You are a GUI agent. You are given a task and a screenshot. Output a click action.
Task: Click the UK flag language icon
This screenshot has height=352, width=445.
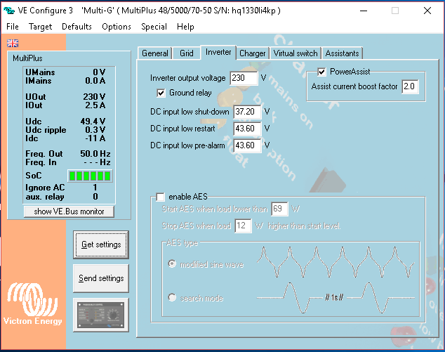pos(13,43)
